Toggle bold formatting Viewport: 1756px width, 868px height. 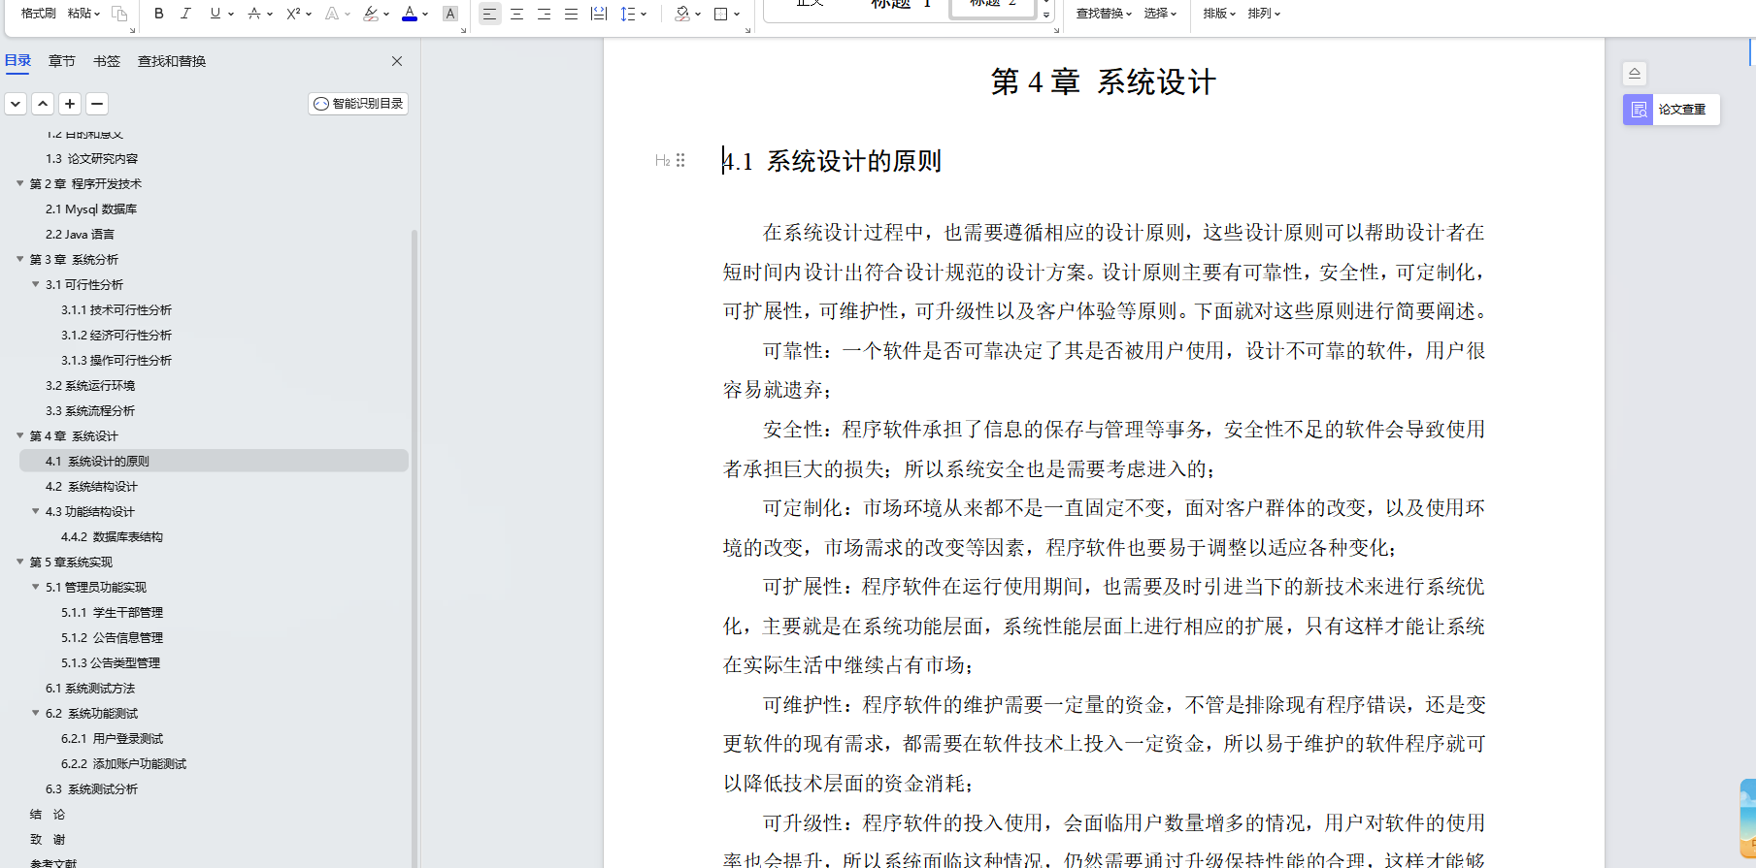159,14
